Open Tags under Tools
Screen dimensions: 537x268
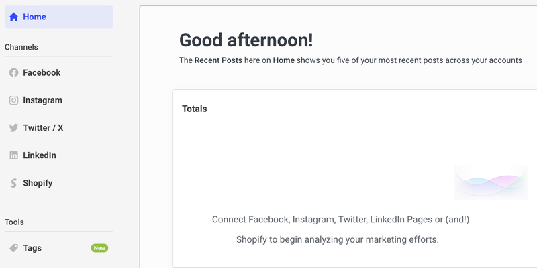tap(32, 248)
